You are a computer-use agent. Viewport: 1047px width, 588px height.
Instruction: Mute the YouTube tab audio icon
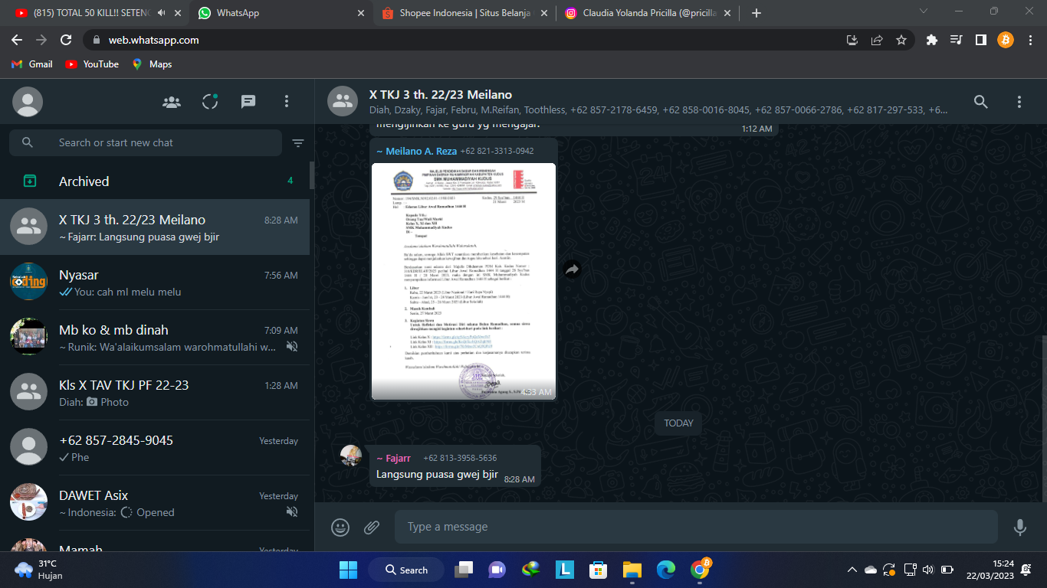162,13
